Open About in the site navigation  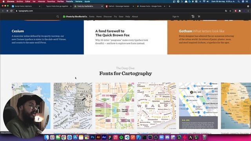135,16
